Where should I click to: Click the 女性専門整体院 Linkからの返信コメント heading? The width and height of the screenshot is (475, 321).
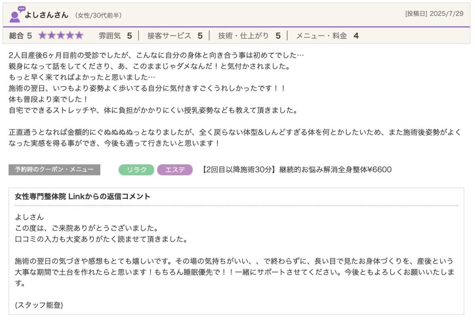[82, 196]
